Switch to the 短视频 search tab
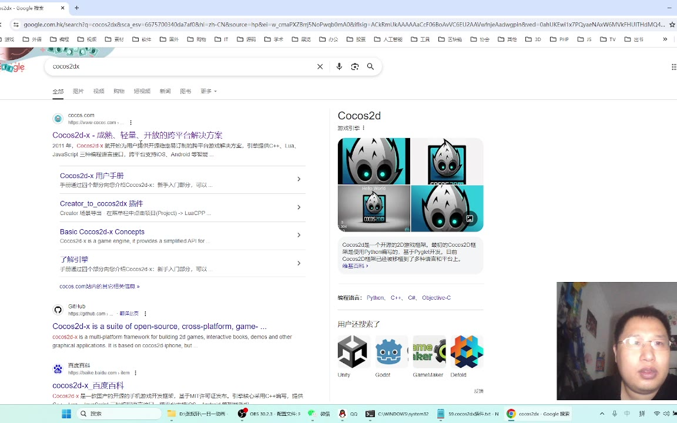 click(x=142, y=91)
